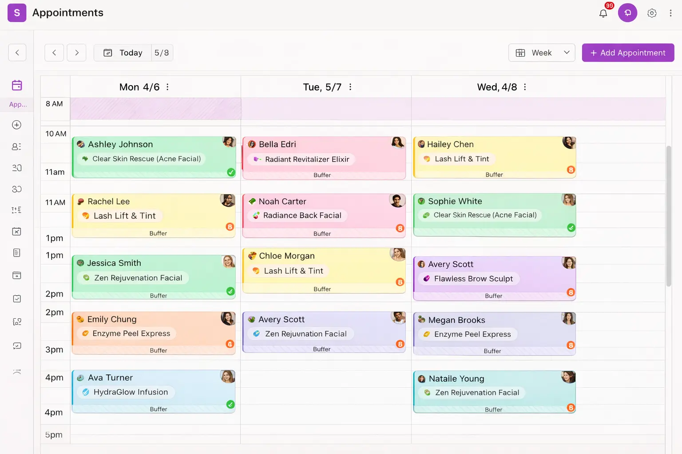Expand the Week view dropdown

pyautogui.click(x=541, y=53)
